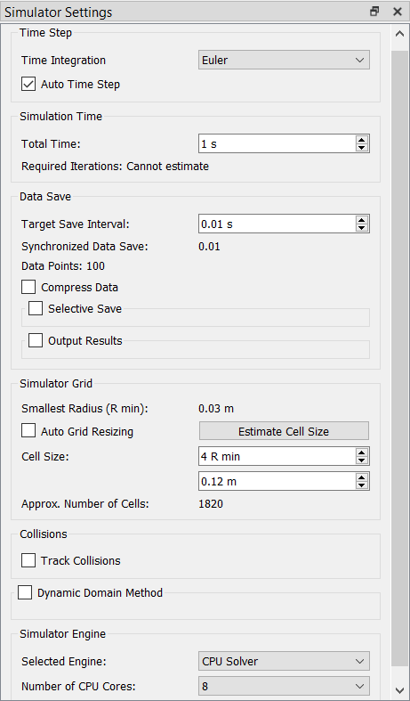The height and width of the screenshot is (701, 410).
Task: Decrease the 0.12 m cell size value
Action: click(x=362, y=485)
